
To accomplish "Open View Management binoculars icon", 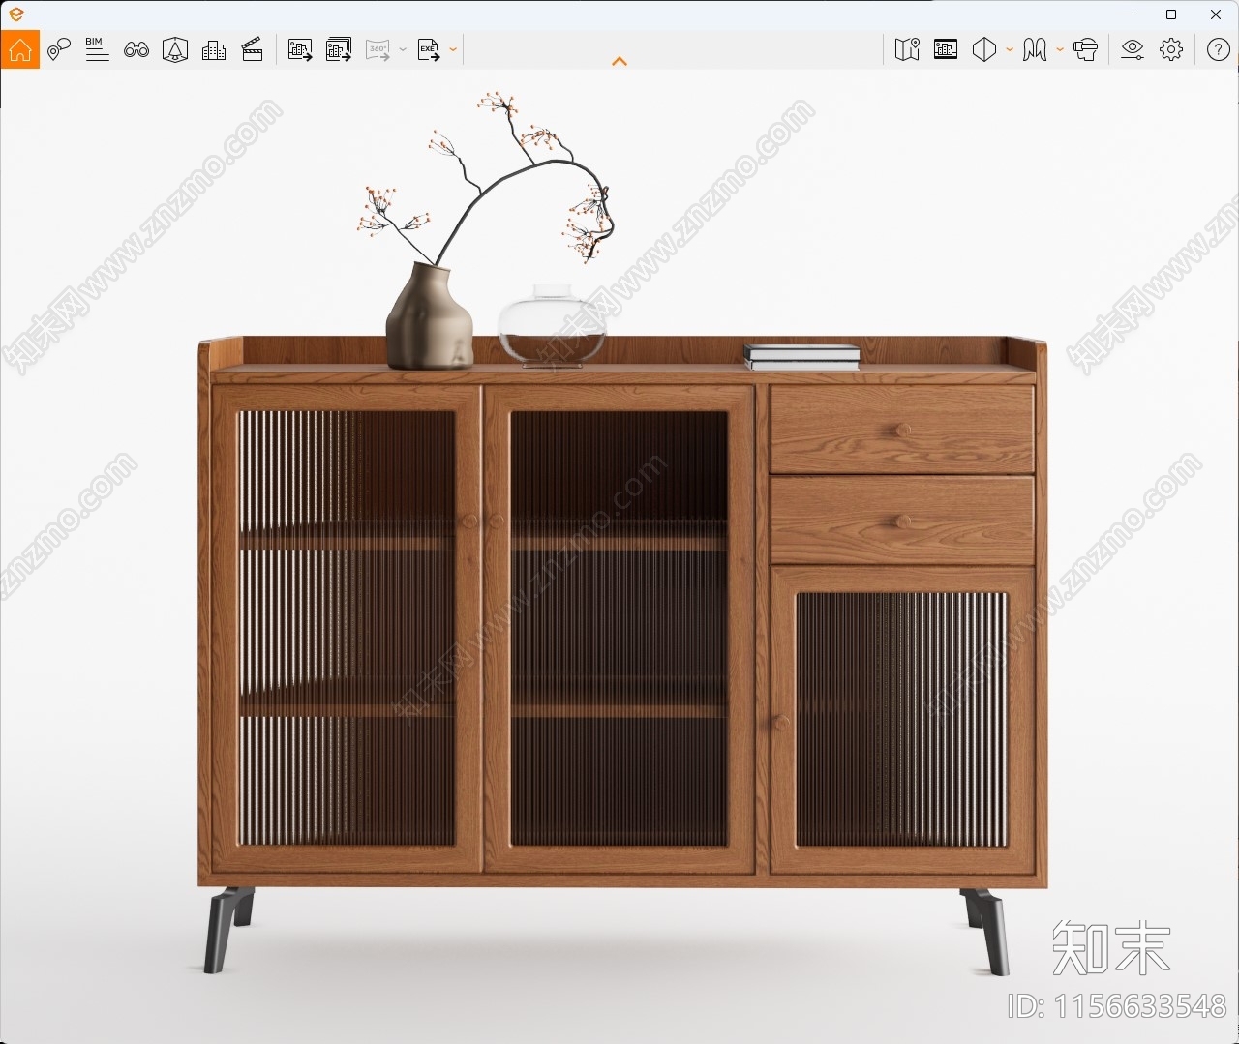I will 136,49.
